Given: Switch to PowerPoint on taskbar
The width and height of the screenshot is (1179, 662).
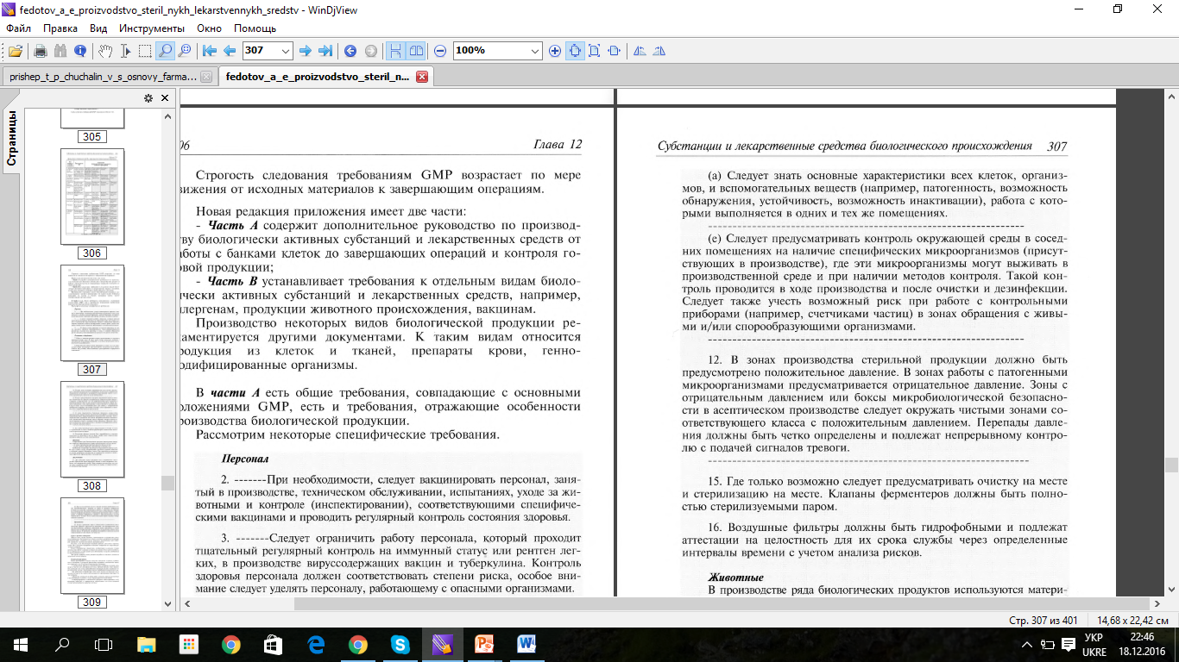Looking at the screenshot, I should click(484, 644).
